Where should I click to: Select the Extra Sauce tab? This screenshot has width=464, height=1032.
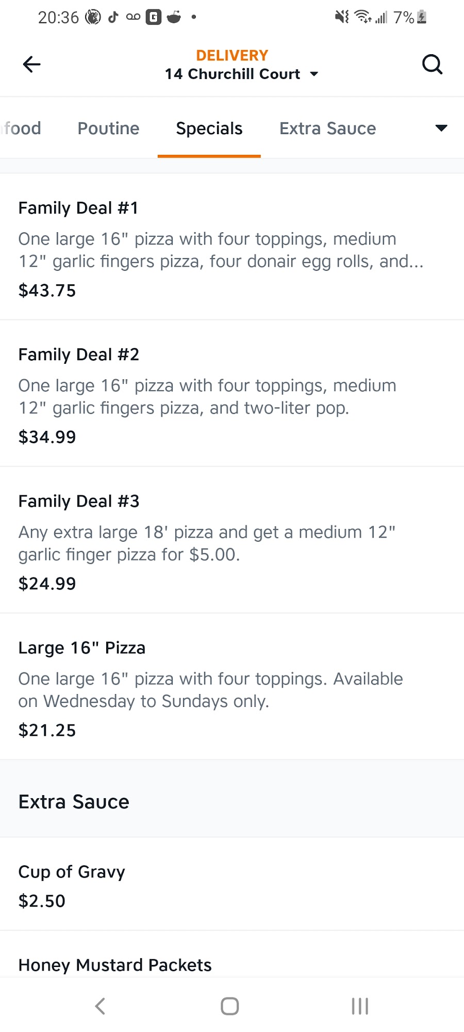[327, 128]
